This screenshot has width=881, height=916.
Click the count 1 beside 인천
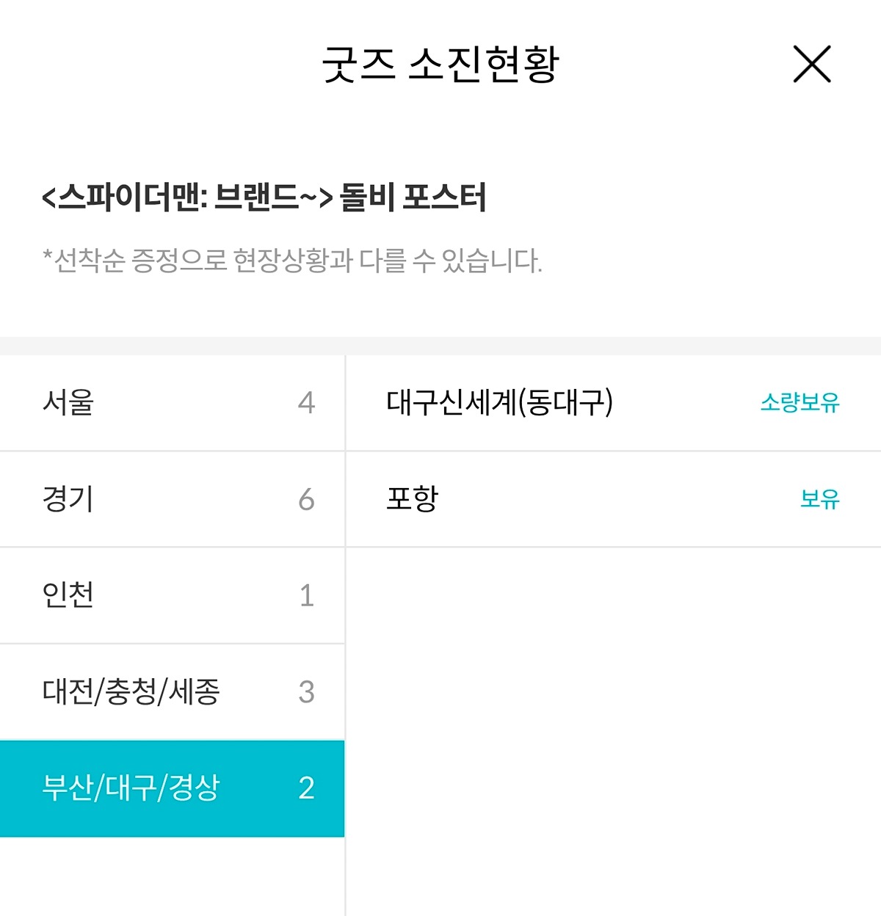coord(307,595)
